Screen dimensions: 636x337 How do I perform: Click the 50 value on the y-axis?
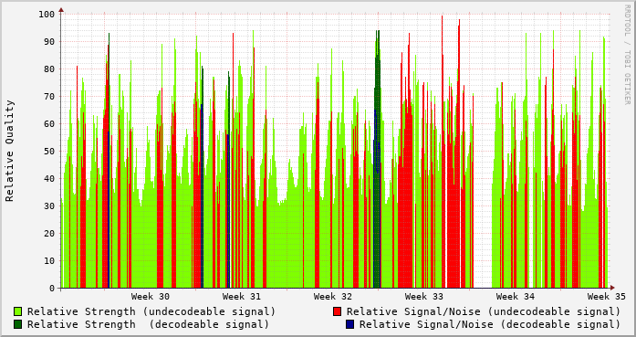tap(49, 151)
